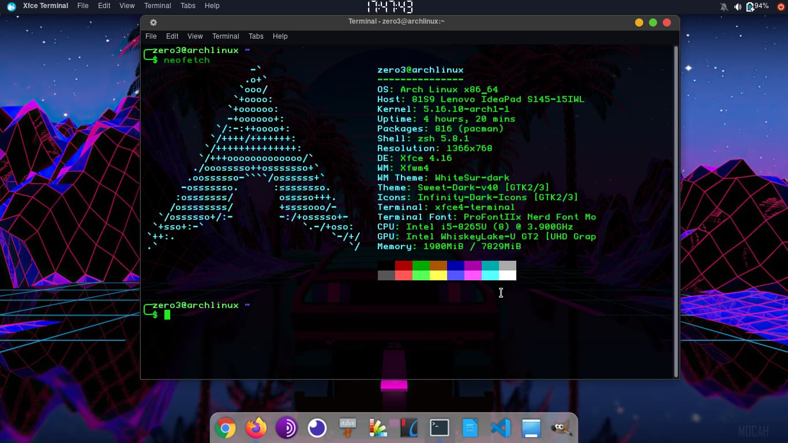Click the 'Terminal - zero3@archlinux:~' window title
This screenshot has height=443, width=788.
tap(396, 22)
